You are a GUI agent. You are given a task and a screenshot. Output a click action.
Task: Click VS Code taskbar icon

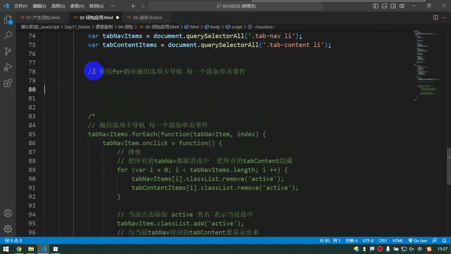click(43, 249)
